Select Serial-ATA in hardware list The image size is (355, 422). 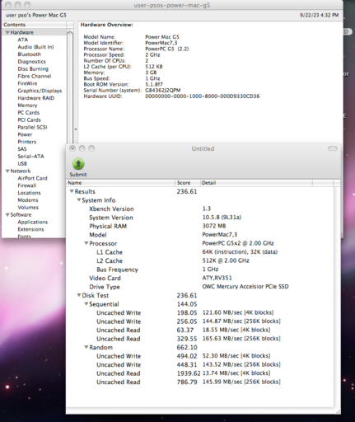pyautogui.click(x=30, y=157)
